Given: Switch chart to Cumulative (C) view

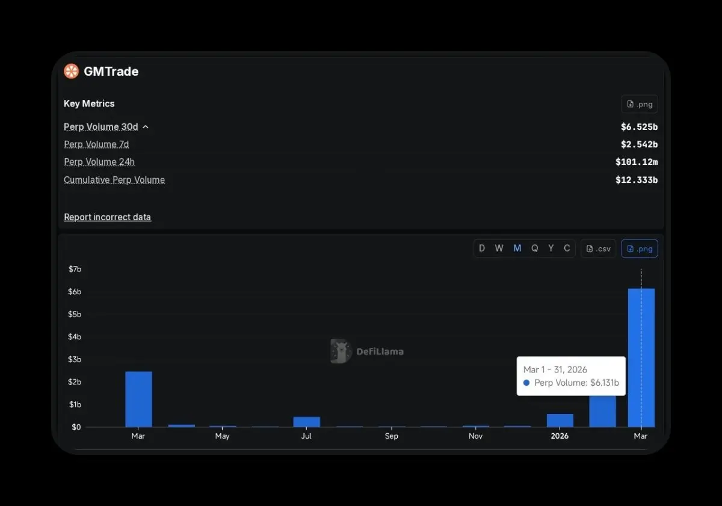Looking at the screenshot, I should [x=567, y=248].
